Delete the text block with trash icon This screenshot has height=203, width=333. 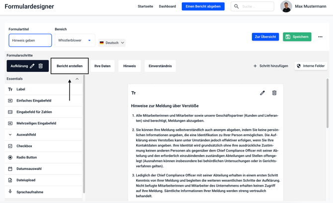274,93
